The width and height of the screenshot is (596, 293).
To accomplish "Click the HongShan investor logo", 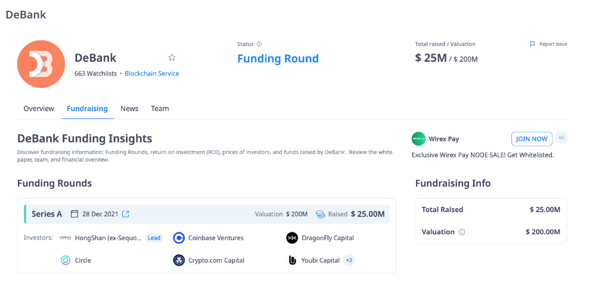I will point(66,238).
